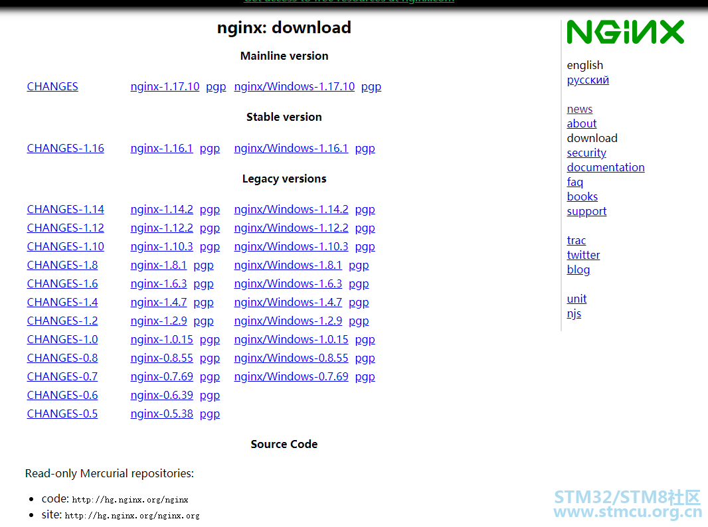Screen dimensions: 708x527
Task: Open the trac link
Action: pyautogui.click(x=576, y=240)
